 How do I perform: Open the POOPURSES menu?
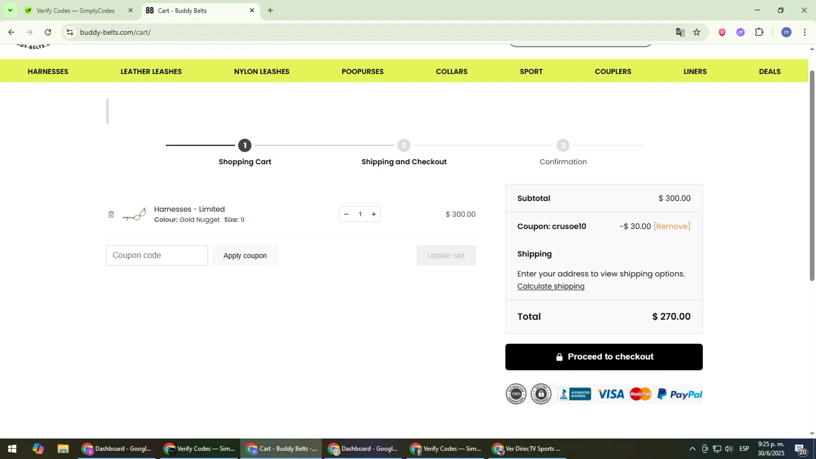[x=363, y=71]
